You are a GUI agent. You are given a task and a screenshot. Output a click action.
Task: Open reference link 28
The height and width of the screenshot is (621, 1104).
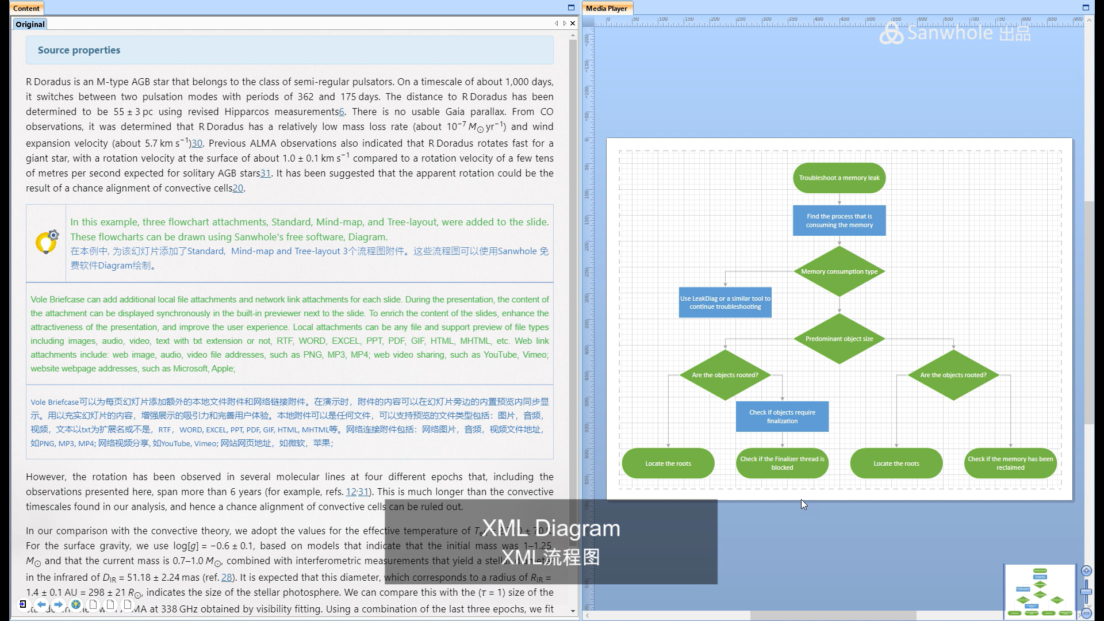click(227, 578)
